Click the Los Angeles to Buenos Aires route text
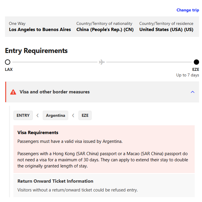Screen dimensions: 202x202 pos(40,30)
